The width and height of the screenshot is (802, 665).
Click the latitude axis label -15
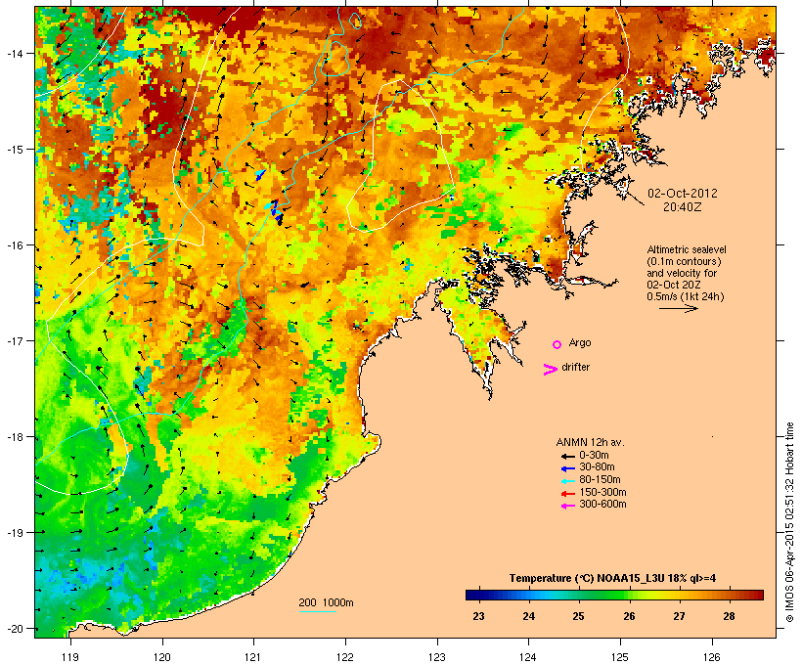pyautogui.click(x=14, y=150)
